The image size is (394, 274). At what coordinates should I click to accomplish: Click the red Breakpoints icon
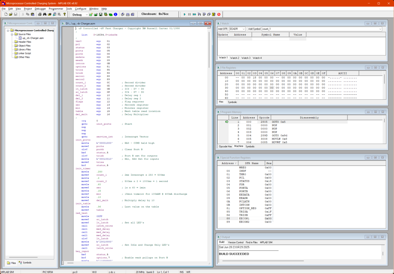(219, 14)
